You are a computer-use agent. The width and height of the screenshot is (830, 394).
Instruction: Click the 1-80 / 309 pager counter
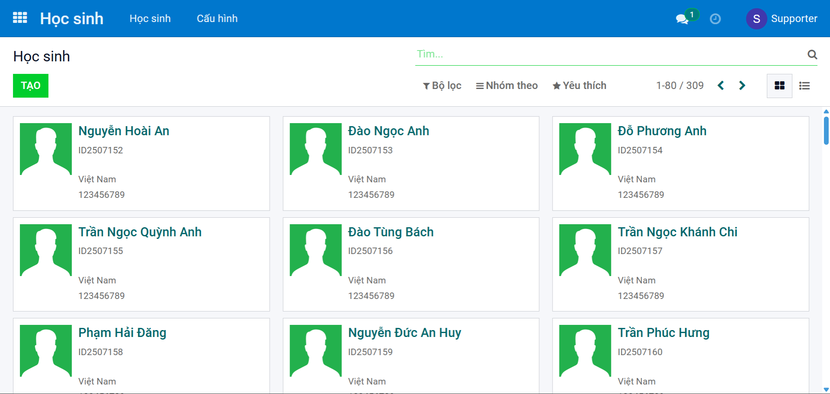680,86
